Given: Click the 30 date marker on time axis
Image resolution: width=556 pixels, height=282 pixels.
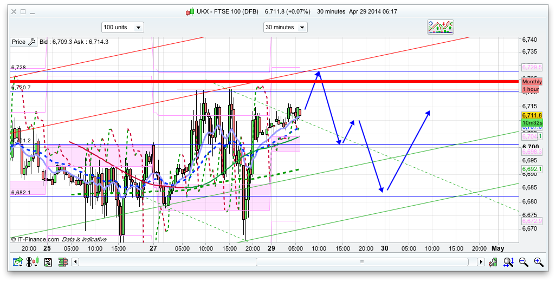Looking at the screenshot, I should click(385, 248).
